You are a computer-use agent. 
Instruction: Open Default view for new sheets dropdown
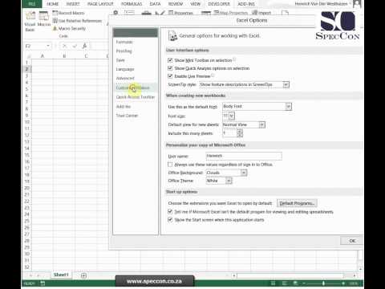(262, 124)
